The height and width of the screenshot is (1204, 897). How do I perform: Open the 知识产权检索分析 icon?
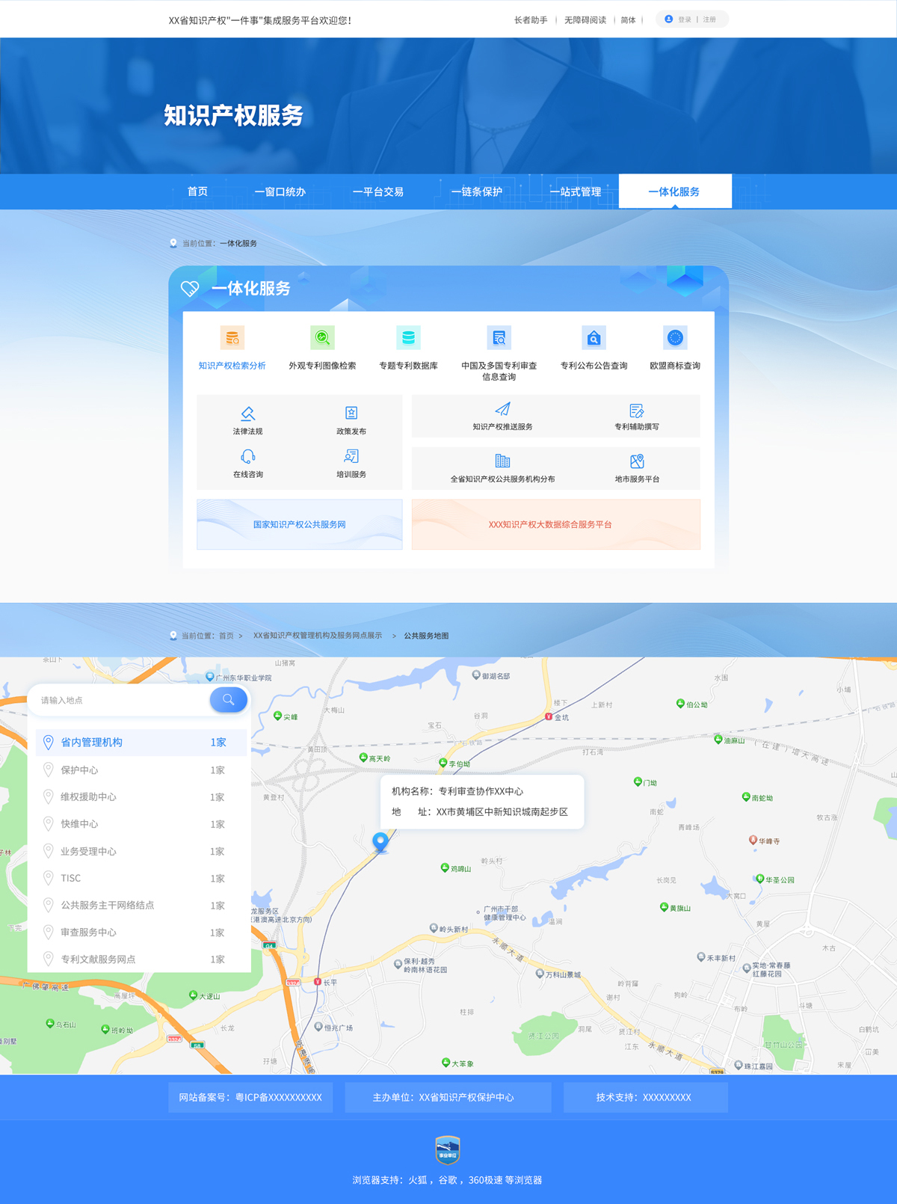tap(232, 338)
